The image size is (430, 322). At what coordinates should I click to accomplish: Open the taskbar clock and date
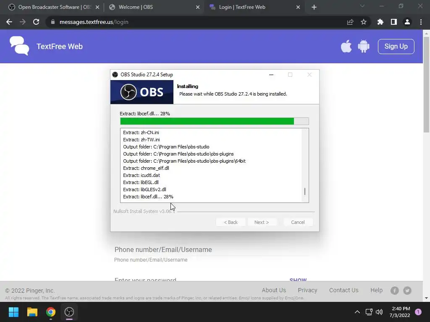point(400,312)
